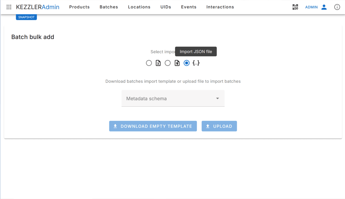The image size is (345, 199).
Task: Click the KEZZLERAdmin logo
Action: tap(38, 7)
